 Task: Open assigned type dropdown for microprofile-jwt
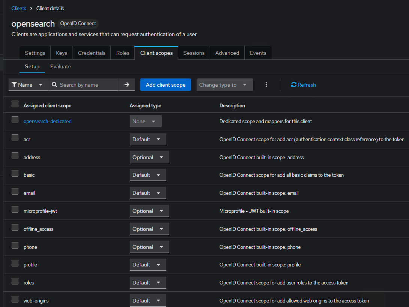(x=149, y=211)
